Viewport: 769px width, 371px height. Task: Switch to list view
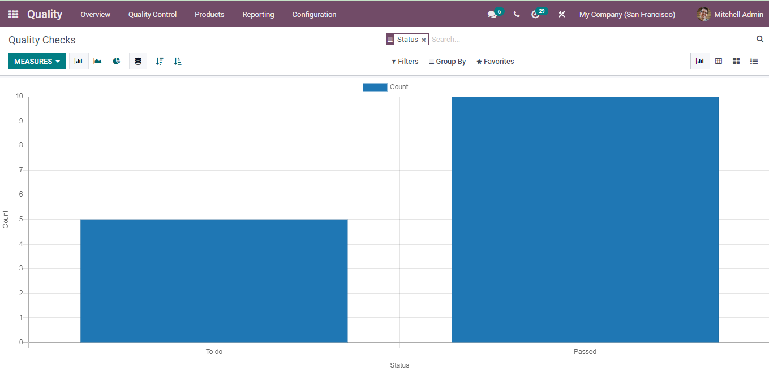coord(754,61)
